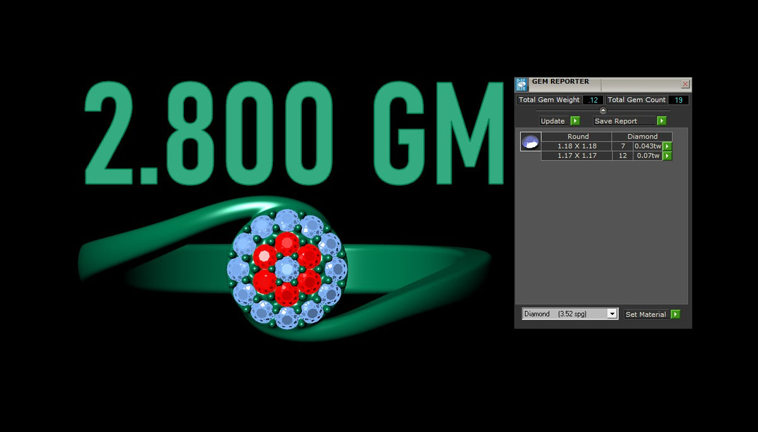
Task: Click the Total Gem Weight value field
Action: (593, 100)
